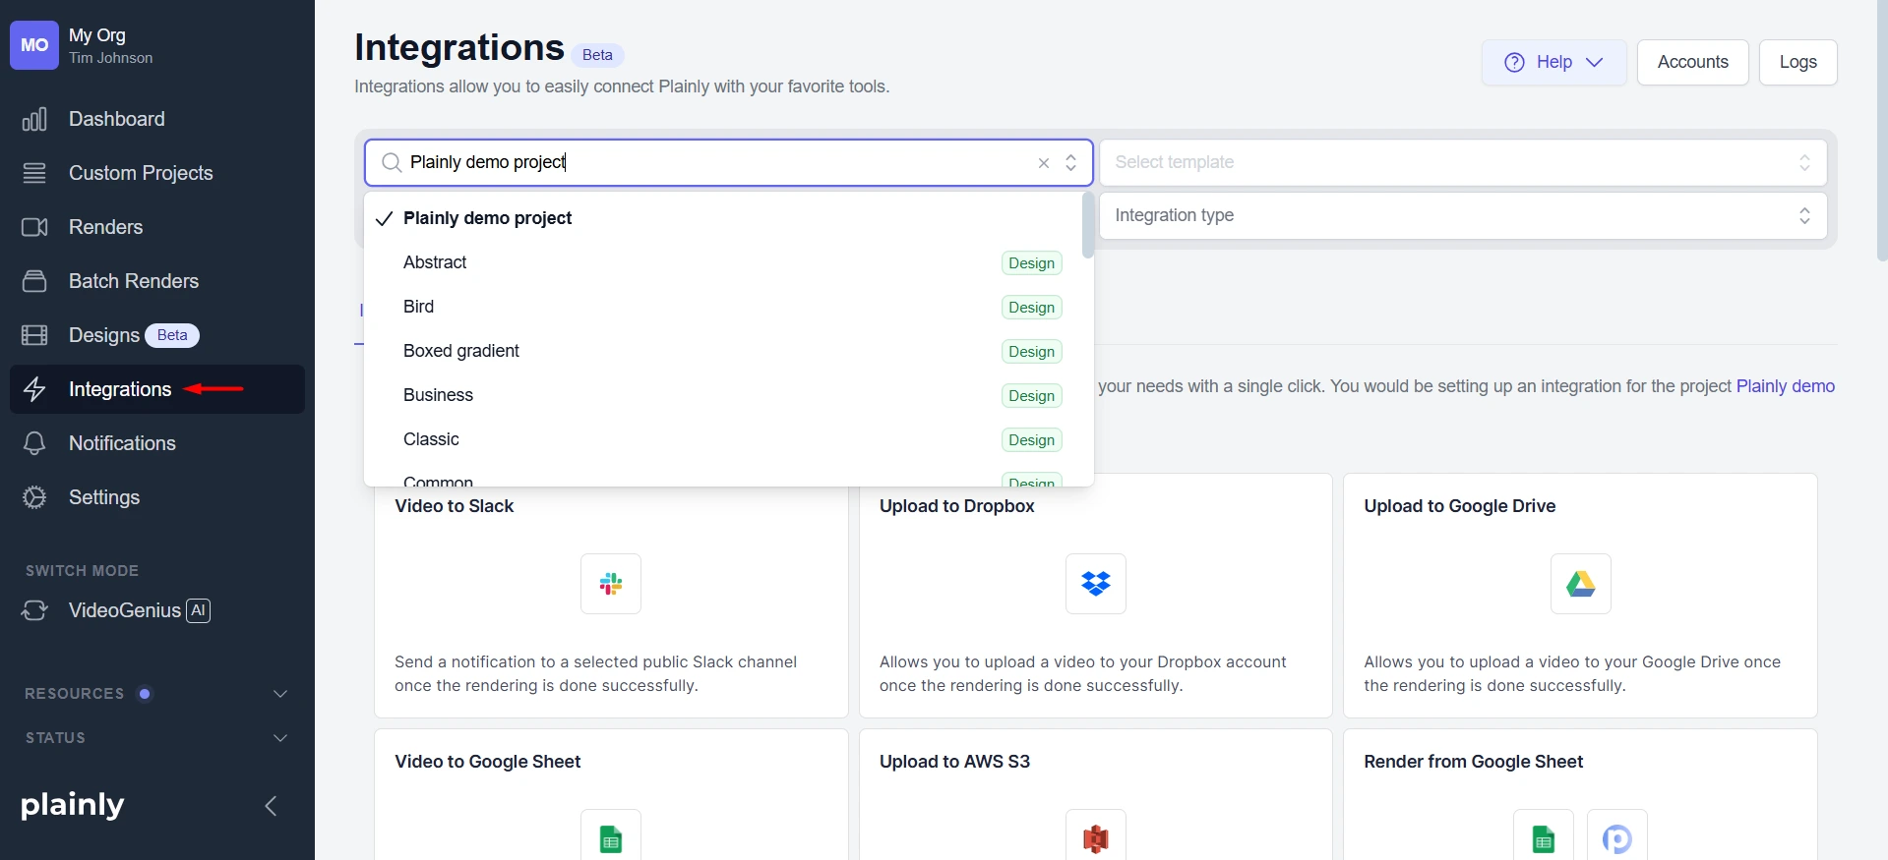Open the Logs page
The width and height of the screenshot is (1888, 860).
[1797, 62]
